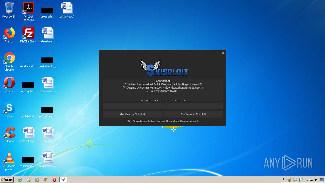Click the 7:02 AM taskbar clock

[x=312, y=180]
